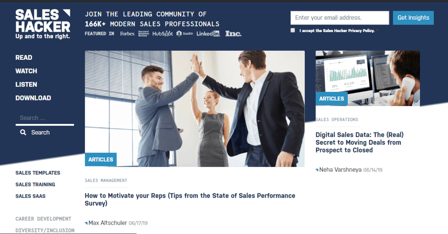
Task: Click the Get Insights button
Action: (x=413, y=18)
